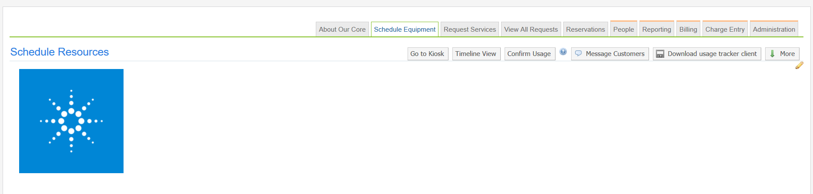This screenshot has height=194, width=813.
Task: Open the View All Requests tab
Action: pyautogui.click(x=531, y=30)
